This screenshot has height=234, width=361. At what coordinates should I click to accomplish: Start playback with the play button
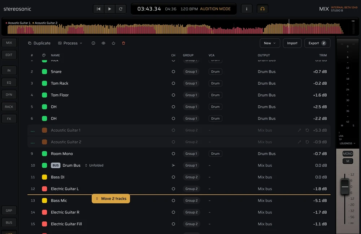pos(110,9)
